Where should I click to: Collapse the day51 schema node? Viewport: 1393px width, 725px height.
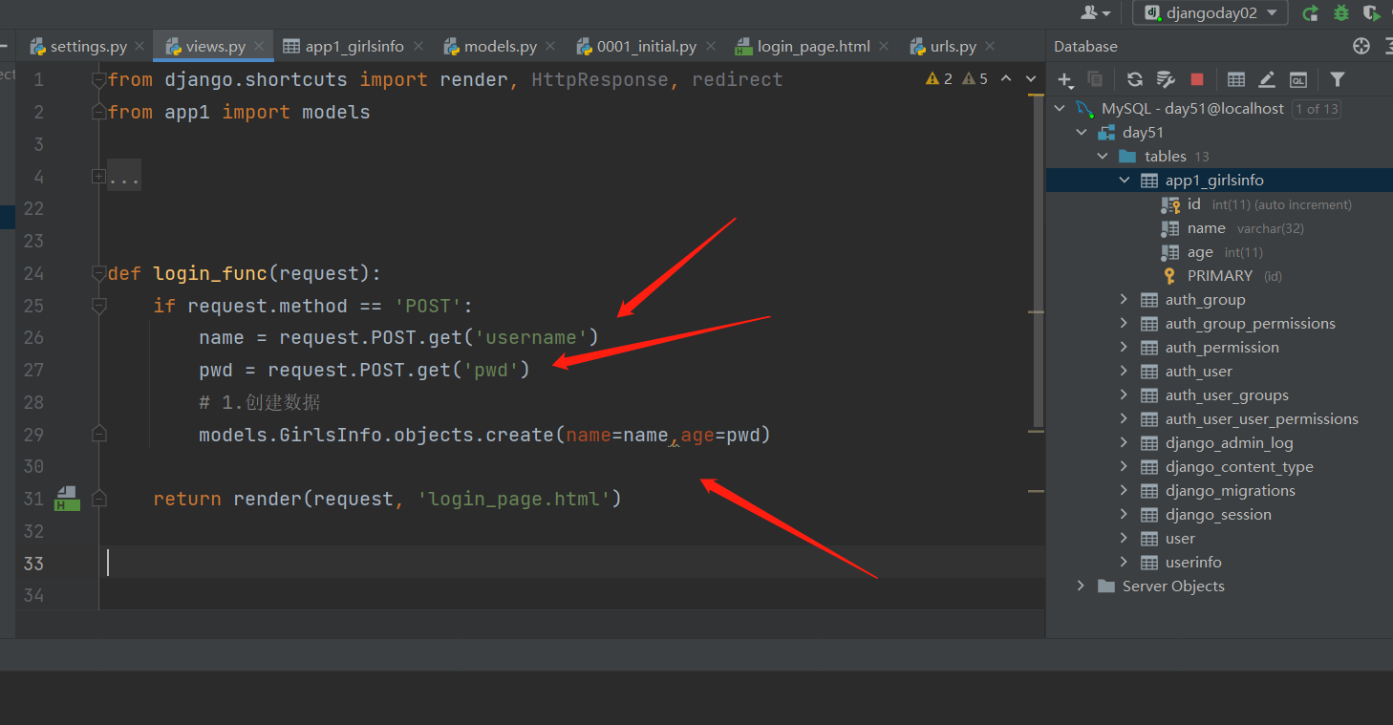tap(1081, 133)
